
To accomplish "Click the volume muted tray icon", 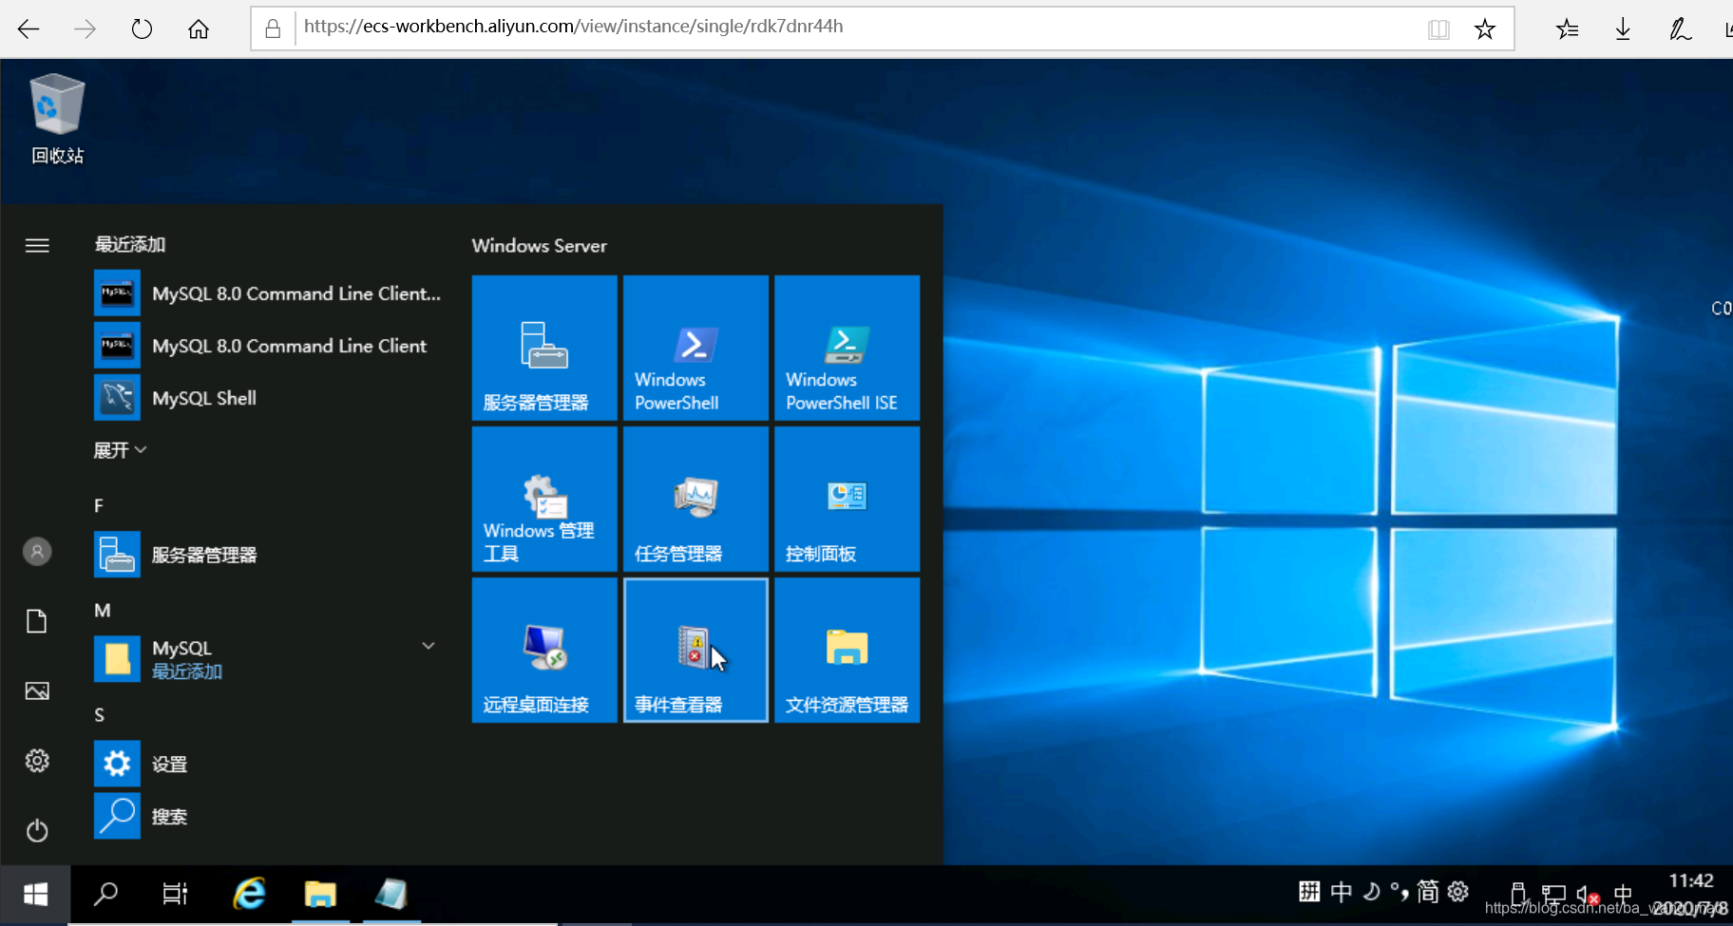I will (x=1589, y=895).
